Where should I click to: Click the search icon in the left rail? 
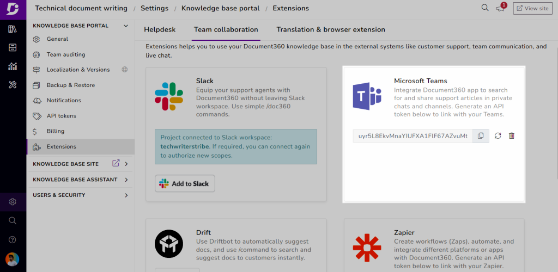click(13, 221)
